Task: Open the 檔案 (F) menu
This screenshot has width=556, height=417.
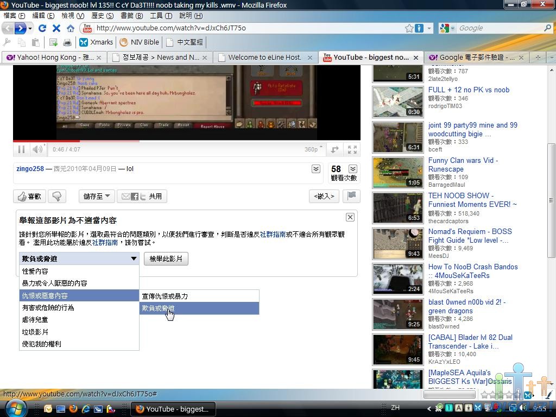Action: tap(14, 16)
